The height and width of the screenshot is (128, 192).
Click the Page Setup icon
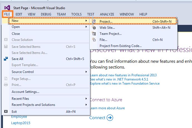(6, 79)
